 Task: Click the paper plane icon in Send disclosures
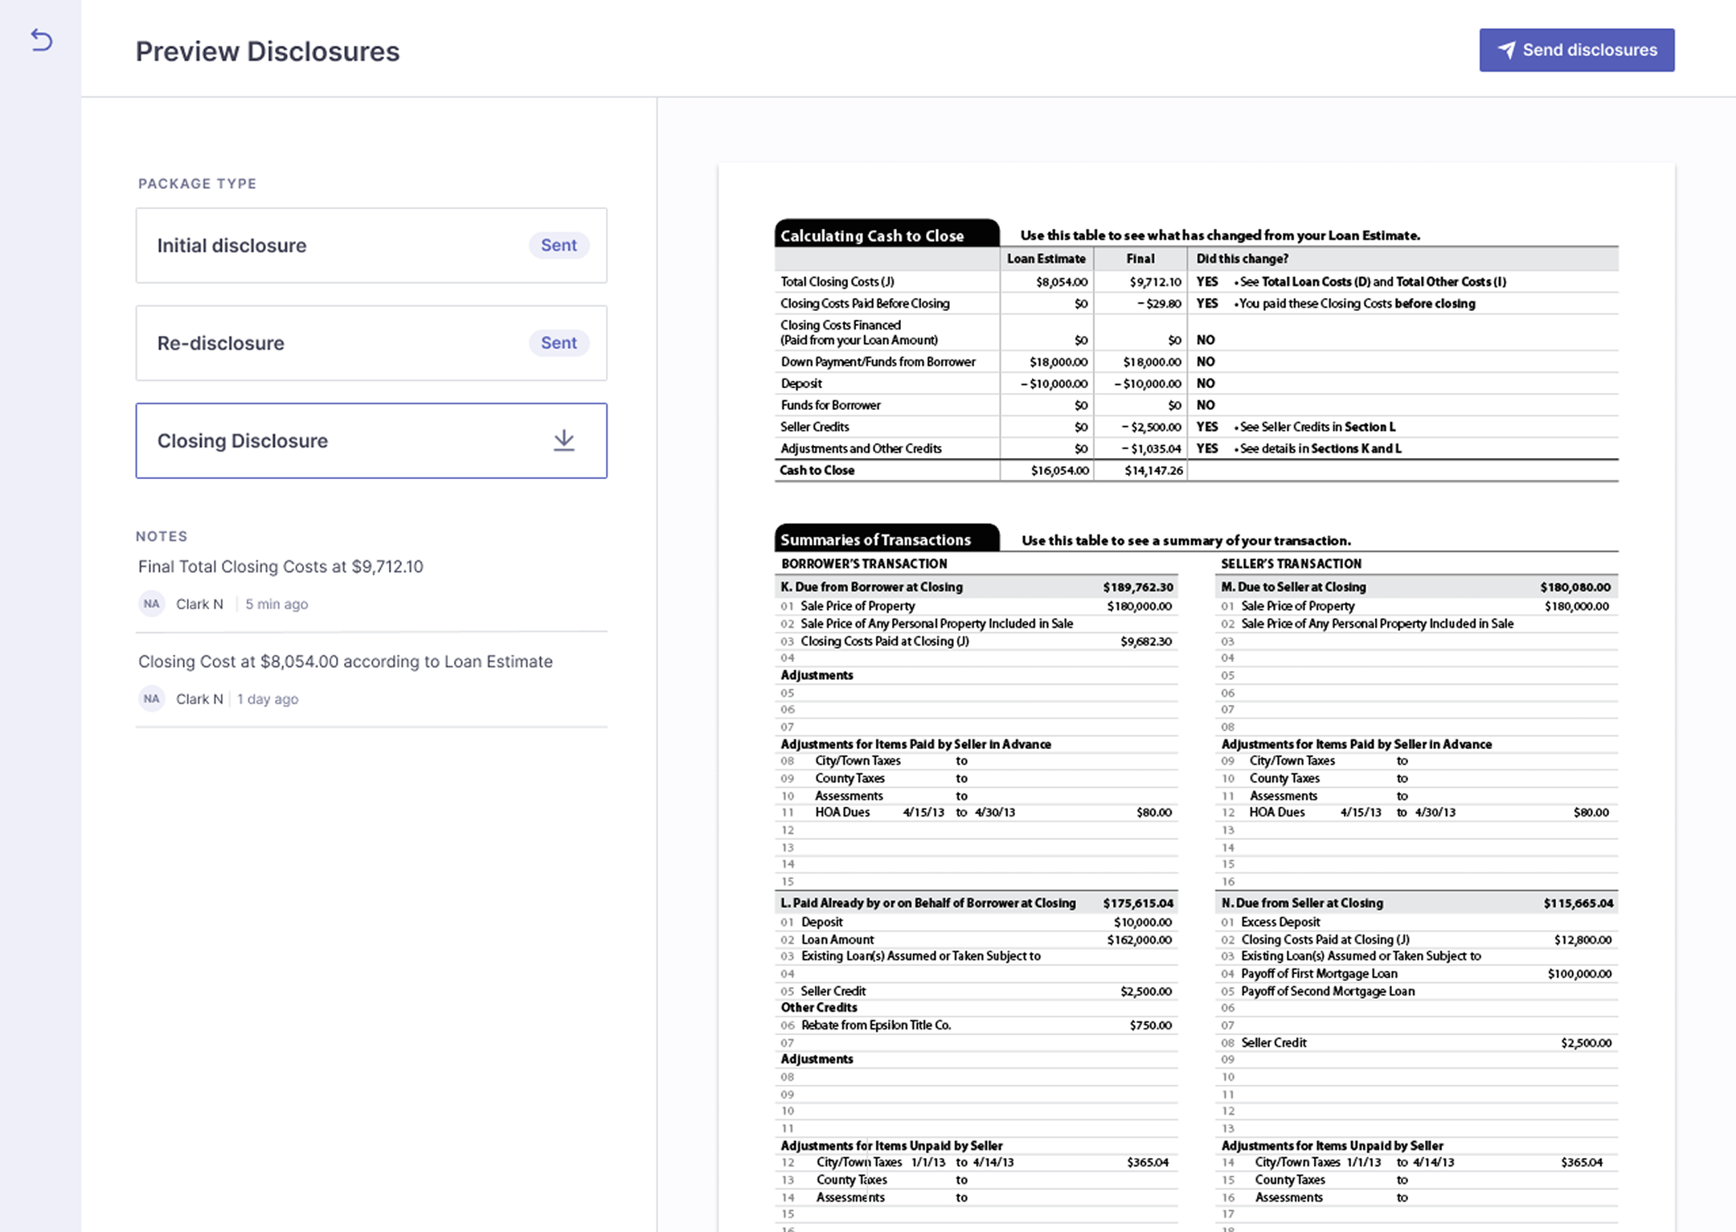click(x=1506, y=50)
